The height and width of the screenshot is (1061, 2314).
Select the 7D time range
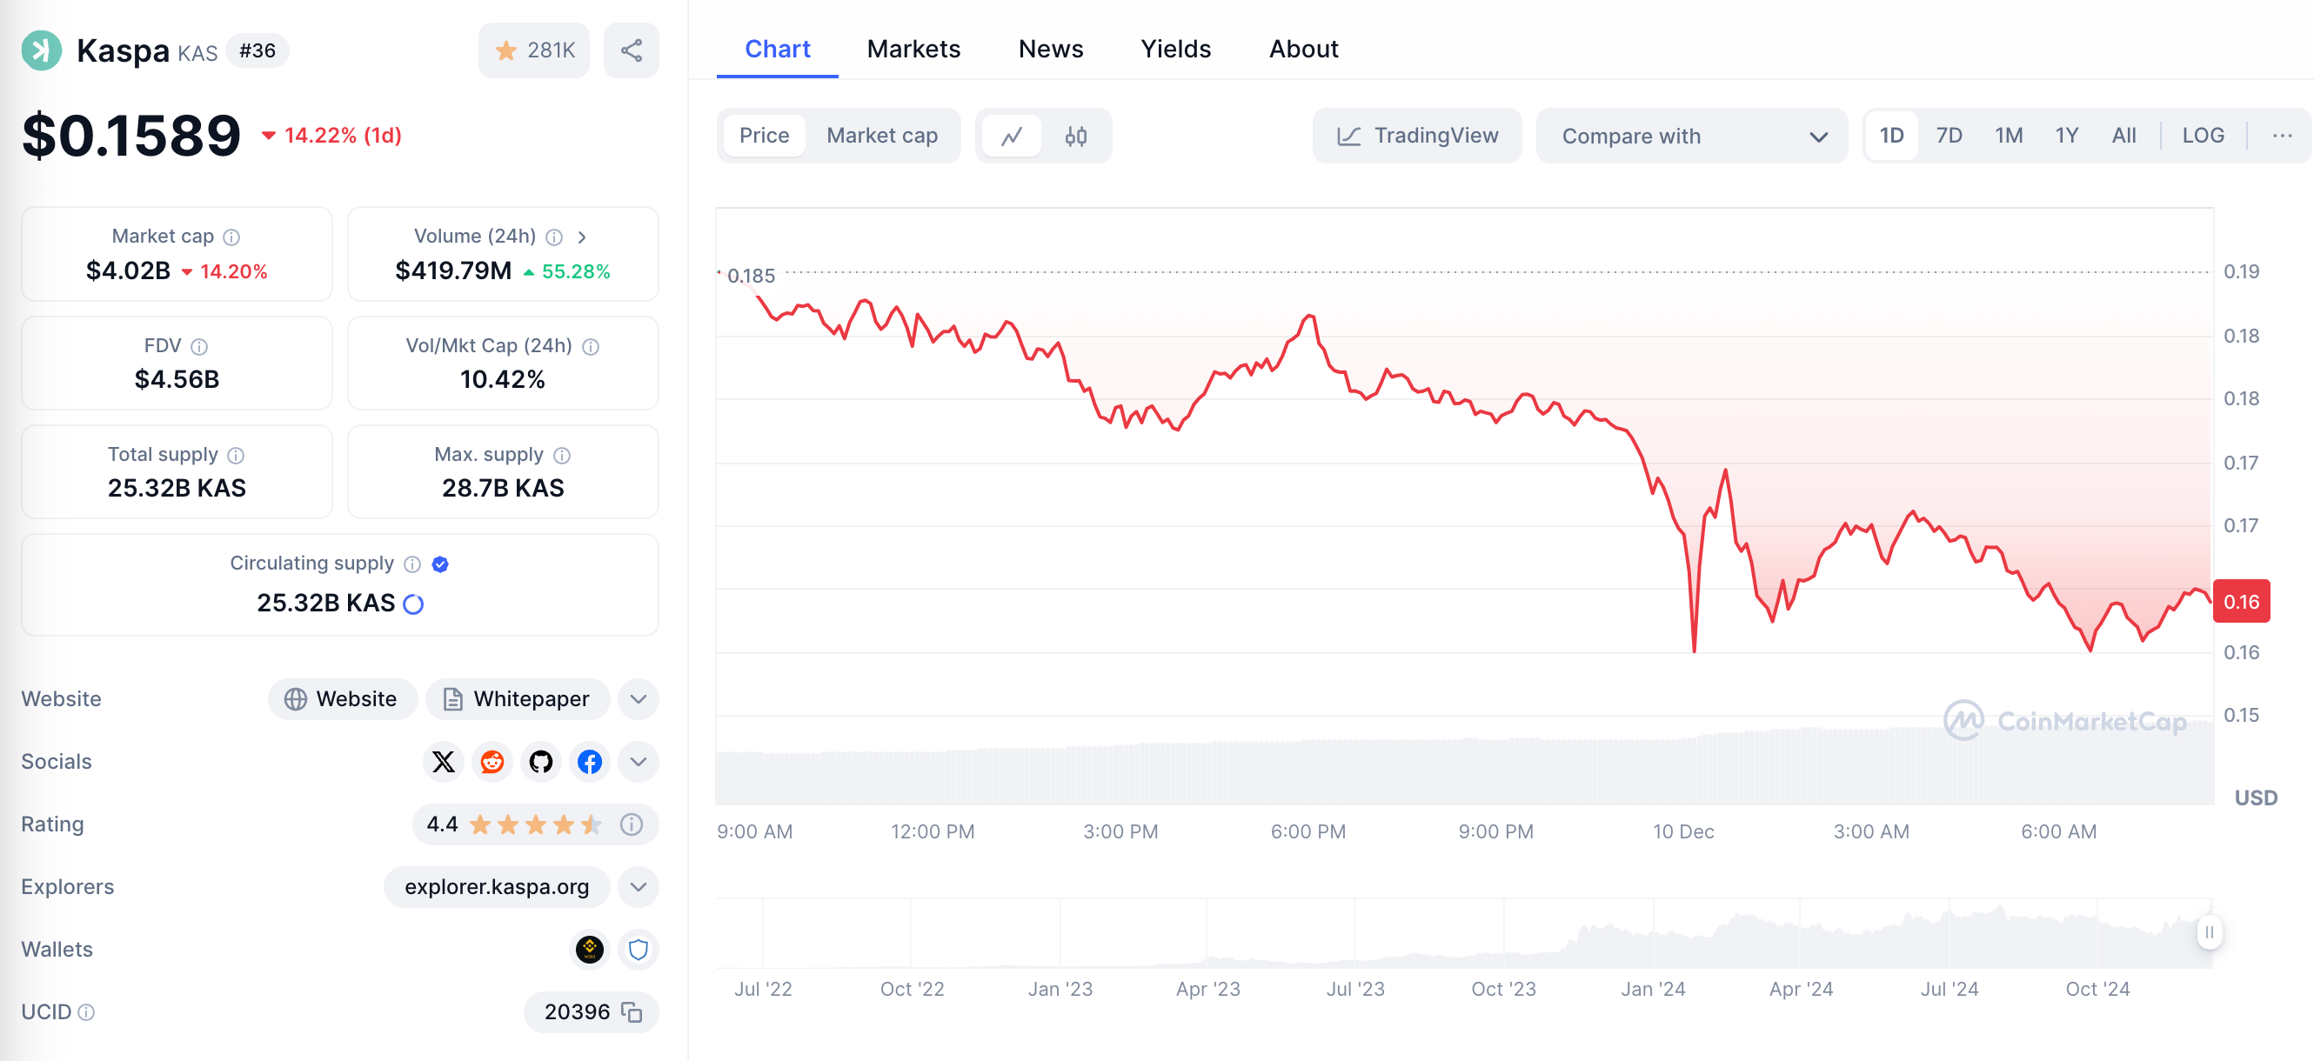tap(1949, 136)
